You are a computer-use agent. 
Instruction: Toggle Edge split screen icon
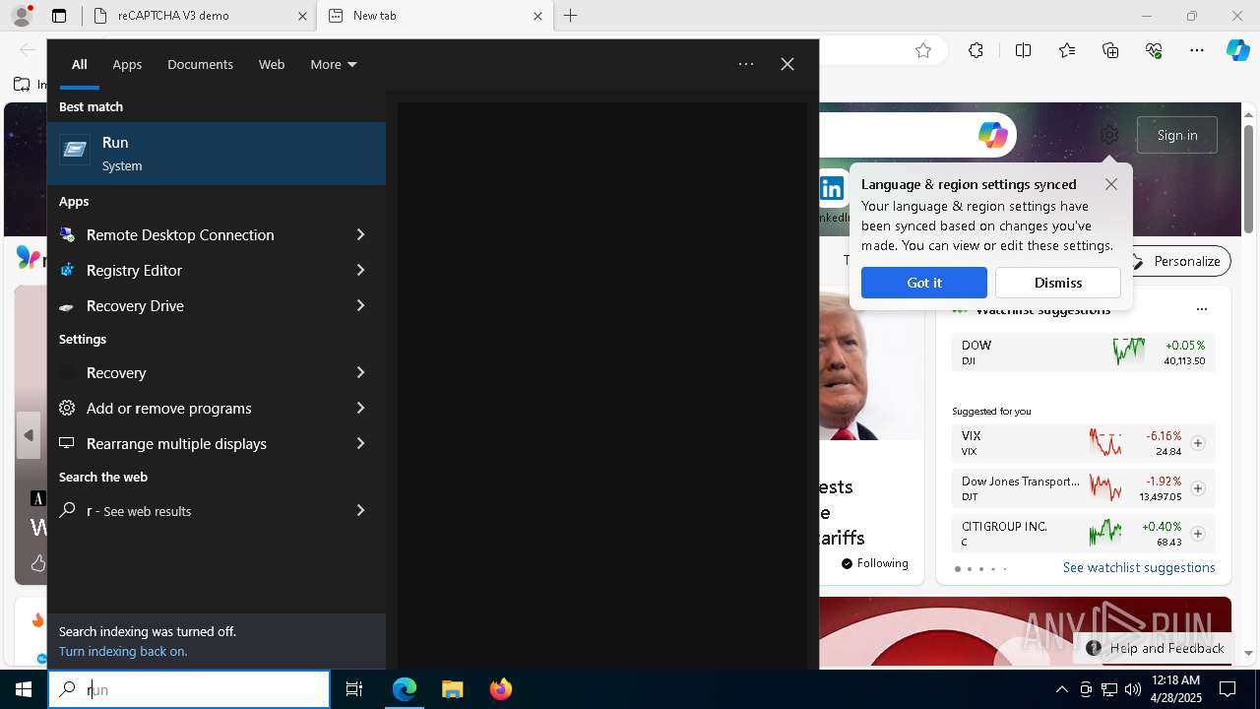point(1023,51)
